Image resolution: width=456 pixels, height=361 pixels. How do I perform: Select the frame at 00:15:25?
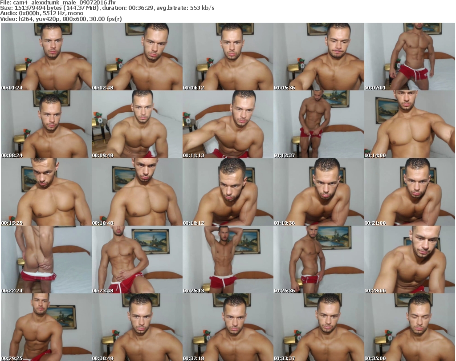pos(46,192)
